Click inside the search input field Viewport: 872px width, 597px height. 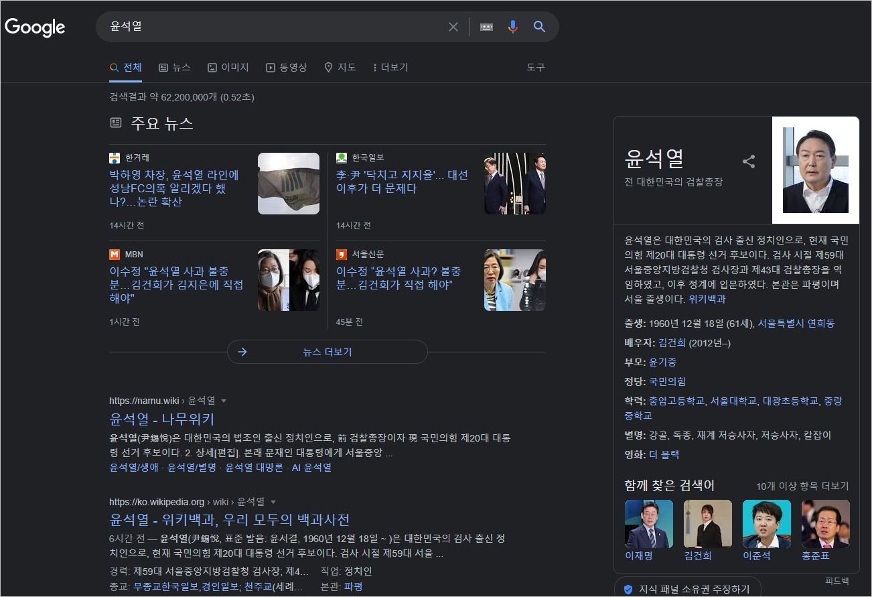pos(275,27)
